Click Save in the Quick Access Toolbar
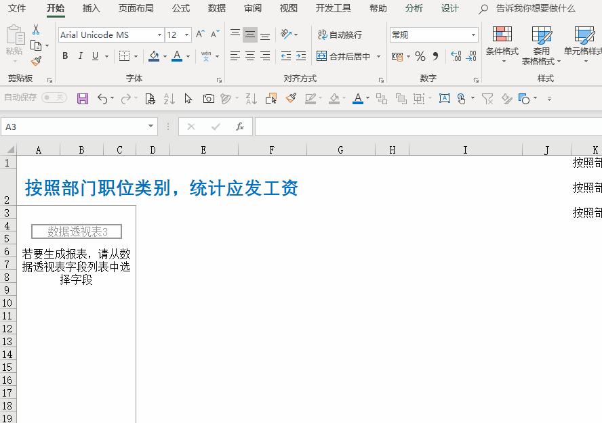 click(83, 98)
